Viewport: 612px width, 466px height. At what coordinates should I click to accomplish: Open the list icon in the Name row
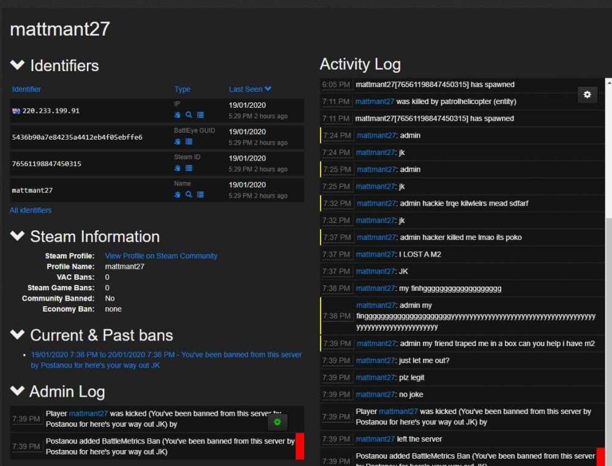[200, 195]
